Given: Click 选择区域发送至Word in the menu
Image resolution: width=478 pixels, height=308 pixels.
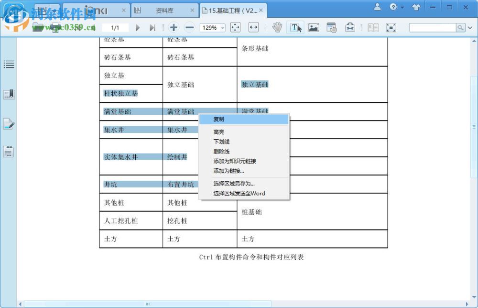Looking at the screenshot, I should 240,193.
